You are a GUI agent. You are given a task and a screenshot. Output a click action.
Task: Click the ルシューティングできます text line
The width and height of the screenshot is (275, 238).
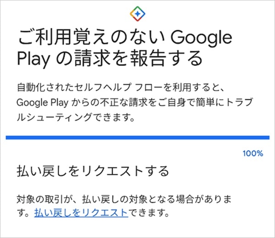(70, 116)
